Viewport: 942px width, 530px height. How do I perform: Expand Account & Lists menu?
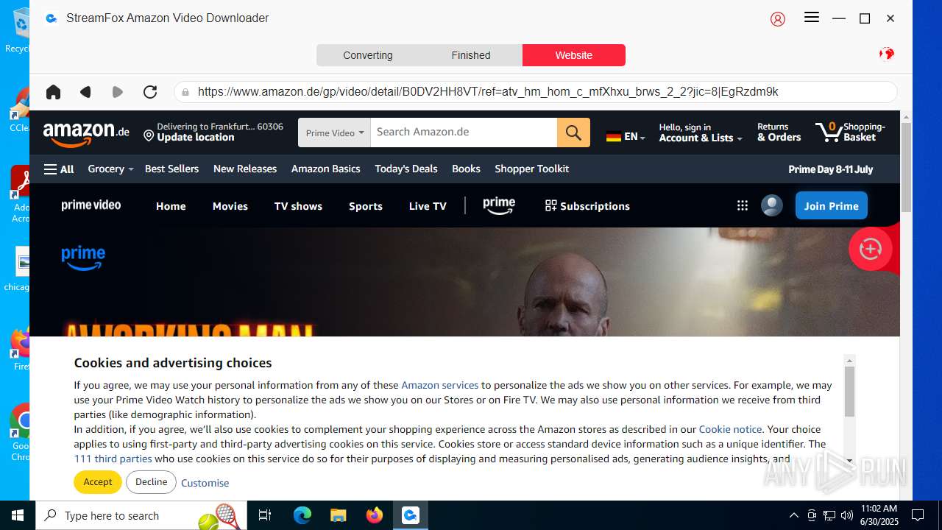pyautogui.click(x=701, y=132)
